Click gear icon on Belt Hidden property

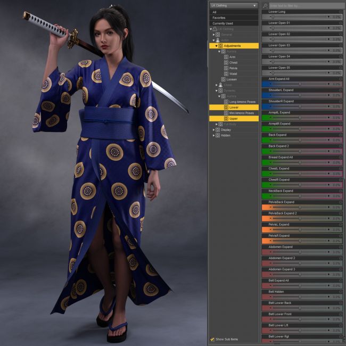tap(341, 291)
